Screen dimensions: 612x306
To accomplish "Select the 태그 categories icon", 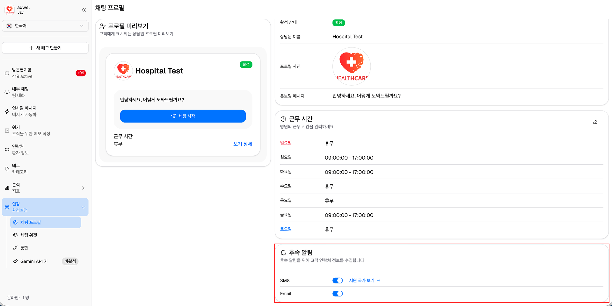I will coord(7,168).
